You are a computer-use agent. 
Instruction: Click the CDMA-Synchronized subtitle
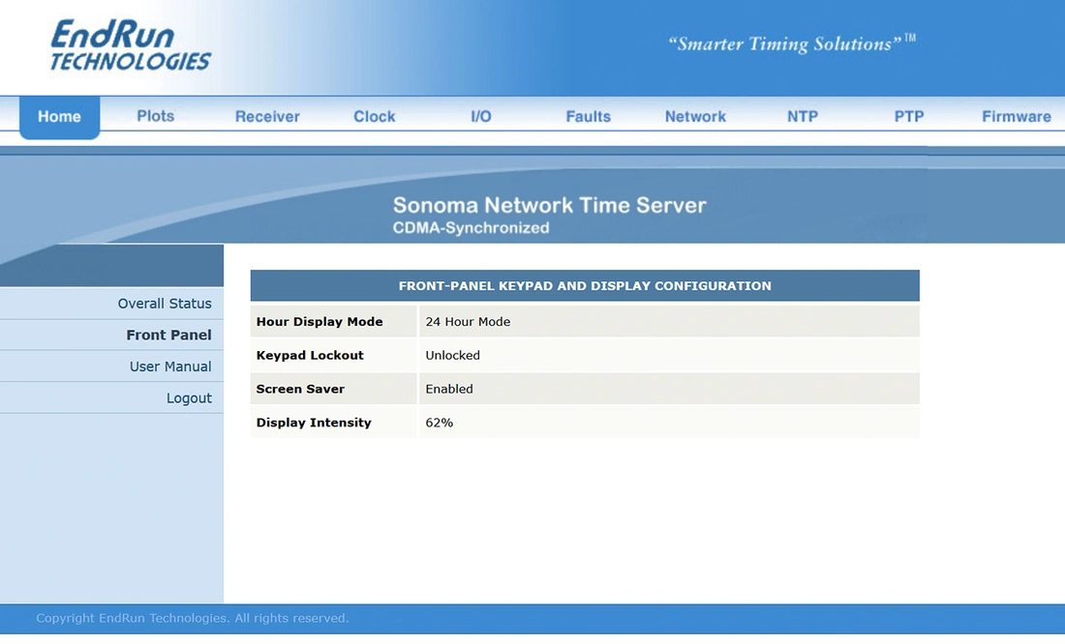click(471, 228)
